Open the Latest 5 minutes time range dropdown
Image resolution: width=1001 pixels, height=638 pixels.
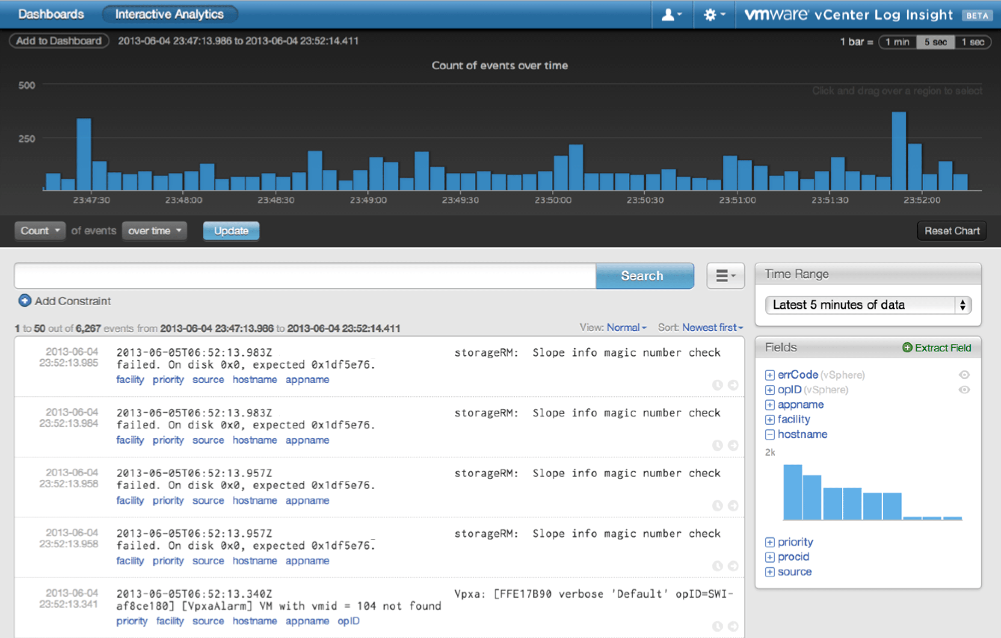click(868, 305)
